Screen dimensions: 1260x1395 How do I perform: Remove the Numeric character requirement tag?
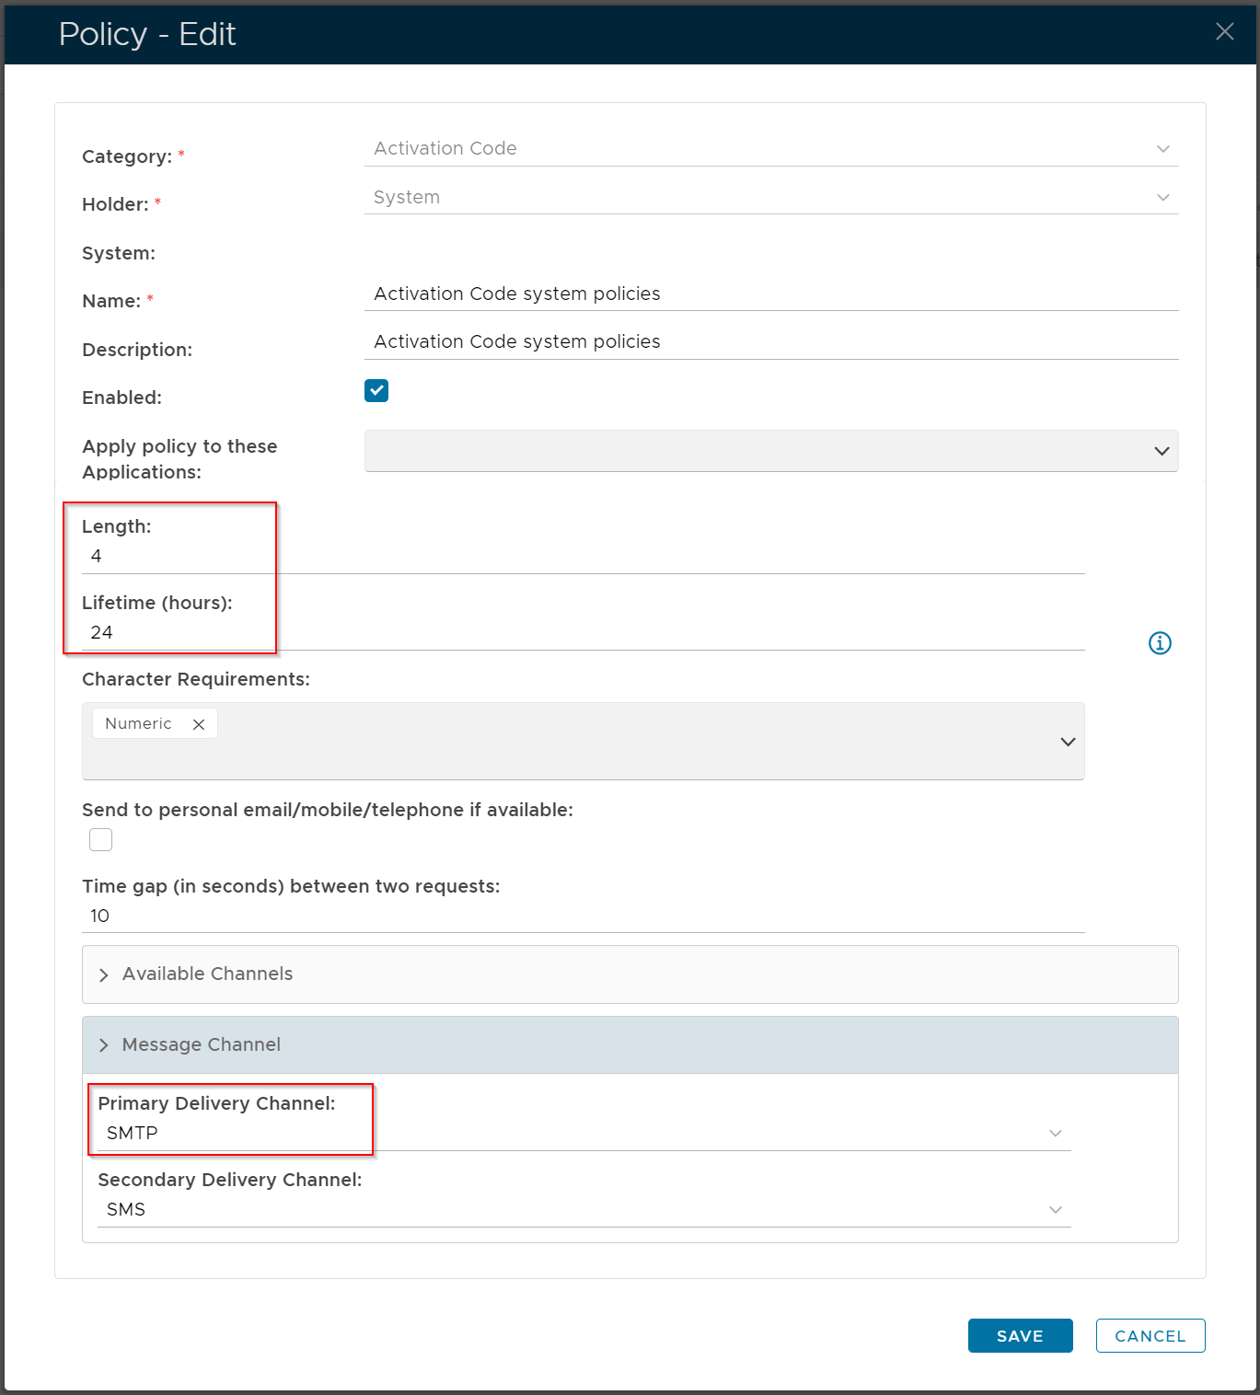pyautogui.click(x=199, y=724)
